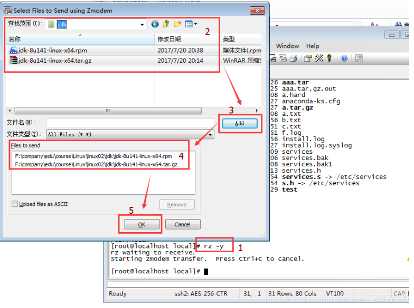
Task: Click the file name input field
Action: pyautogui.click(x=130, y=123)
